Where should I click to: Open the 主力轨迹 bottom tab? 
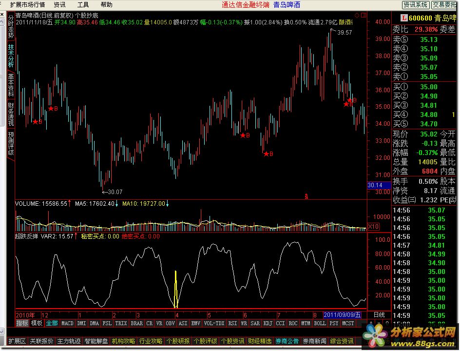click(69, 341)
